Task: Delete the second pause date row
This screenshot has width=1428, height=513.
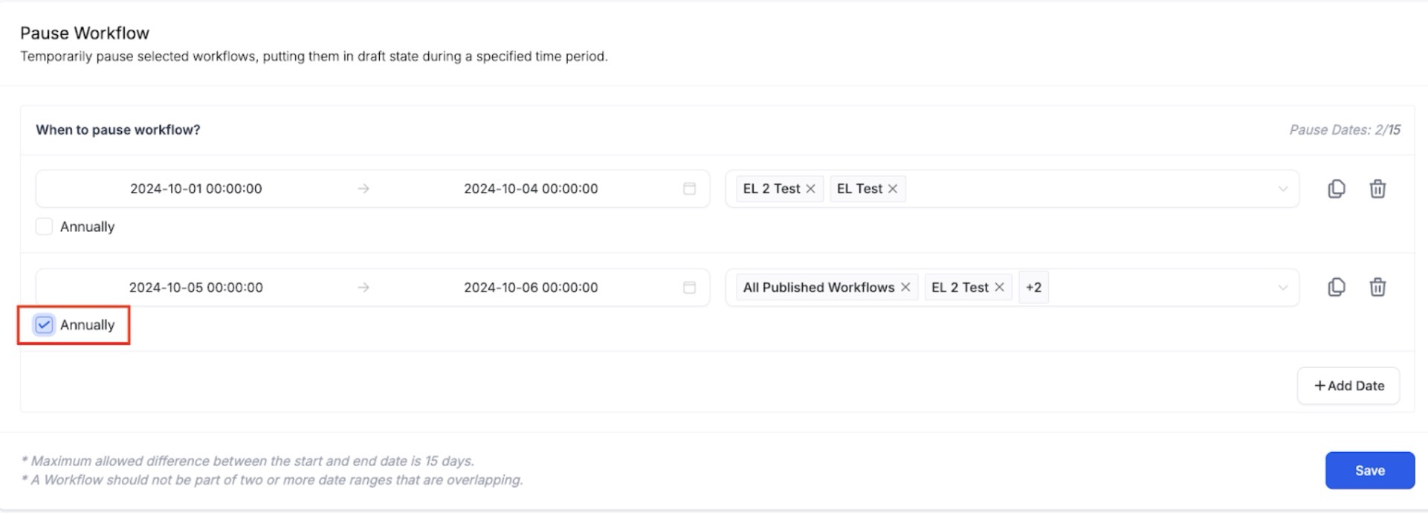Action: tap(1377, 287)
